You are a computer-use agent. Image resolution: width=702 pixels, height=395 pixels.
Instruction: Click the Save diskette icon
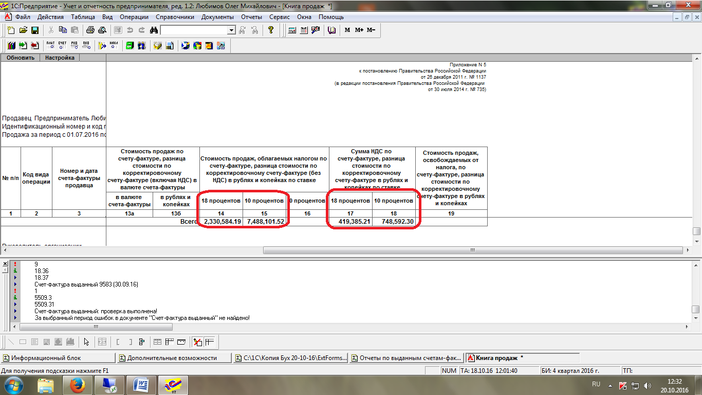pyautogui.click(x=35, y=30)
